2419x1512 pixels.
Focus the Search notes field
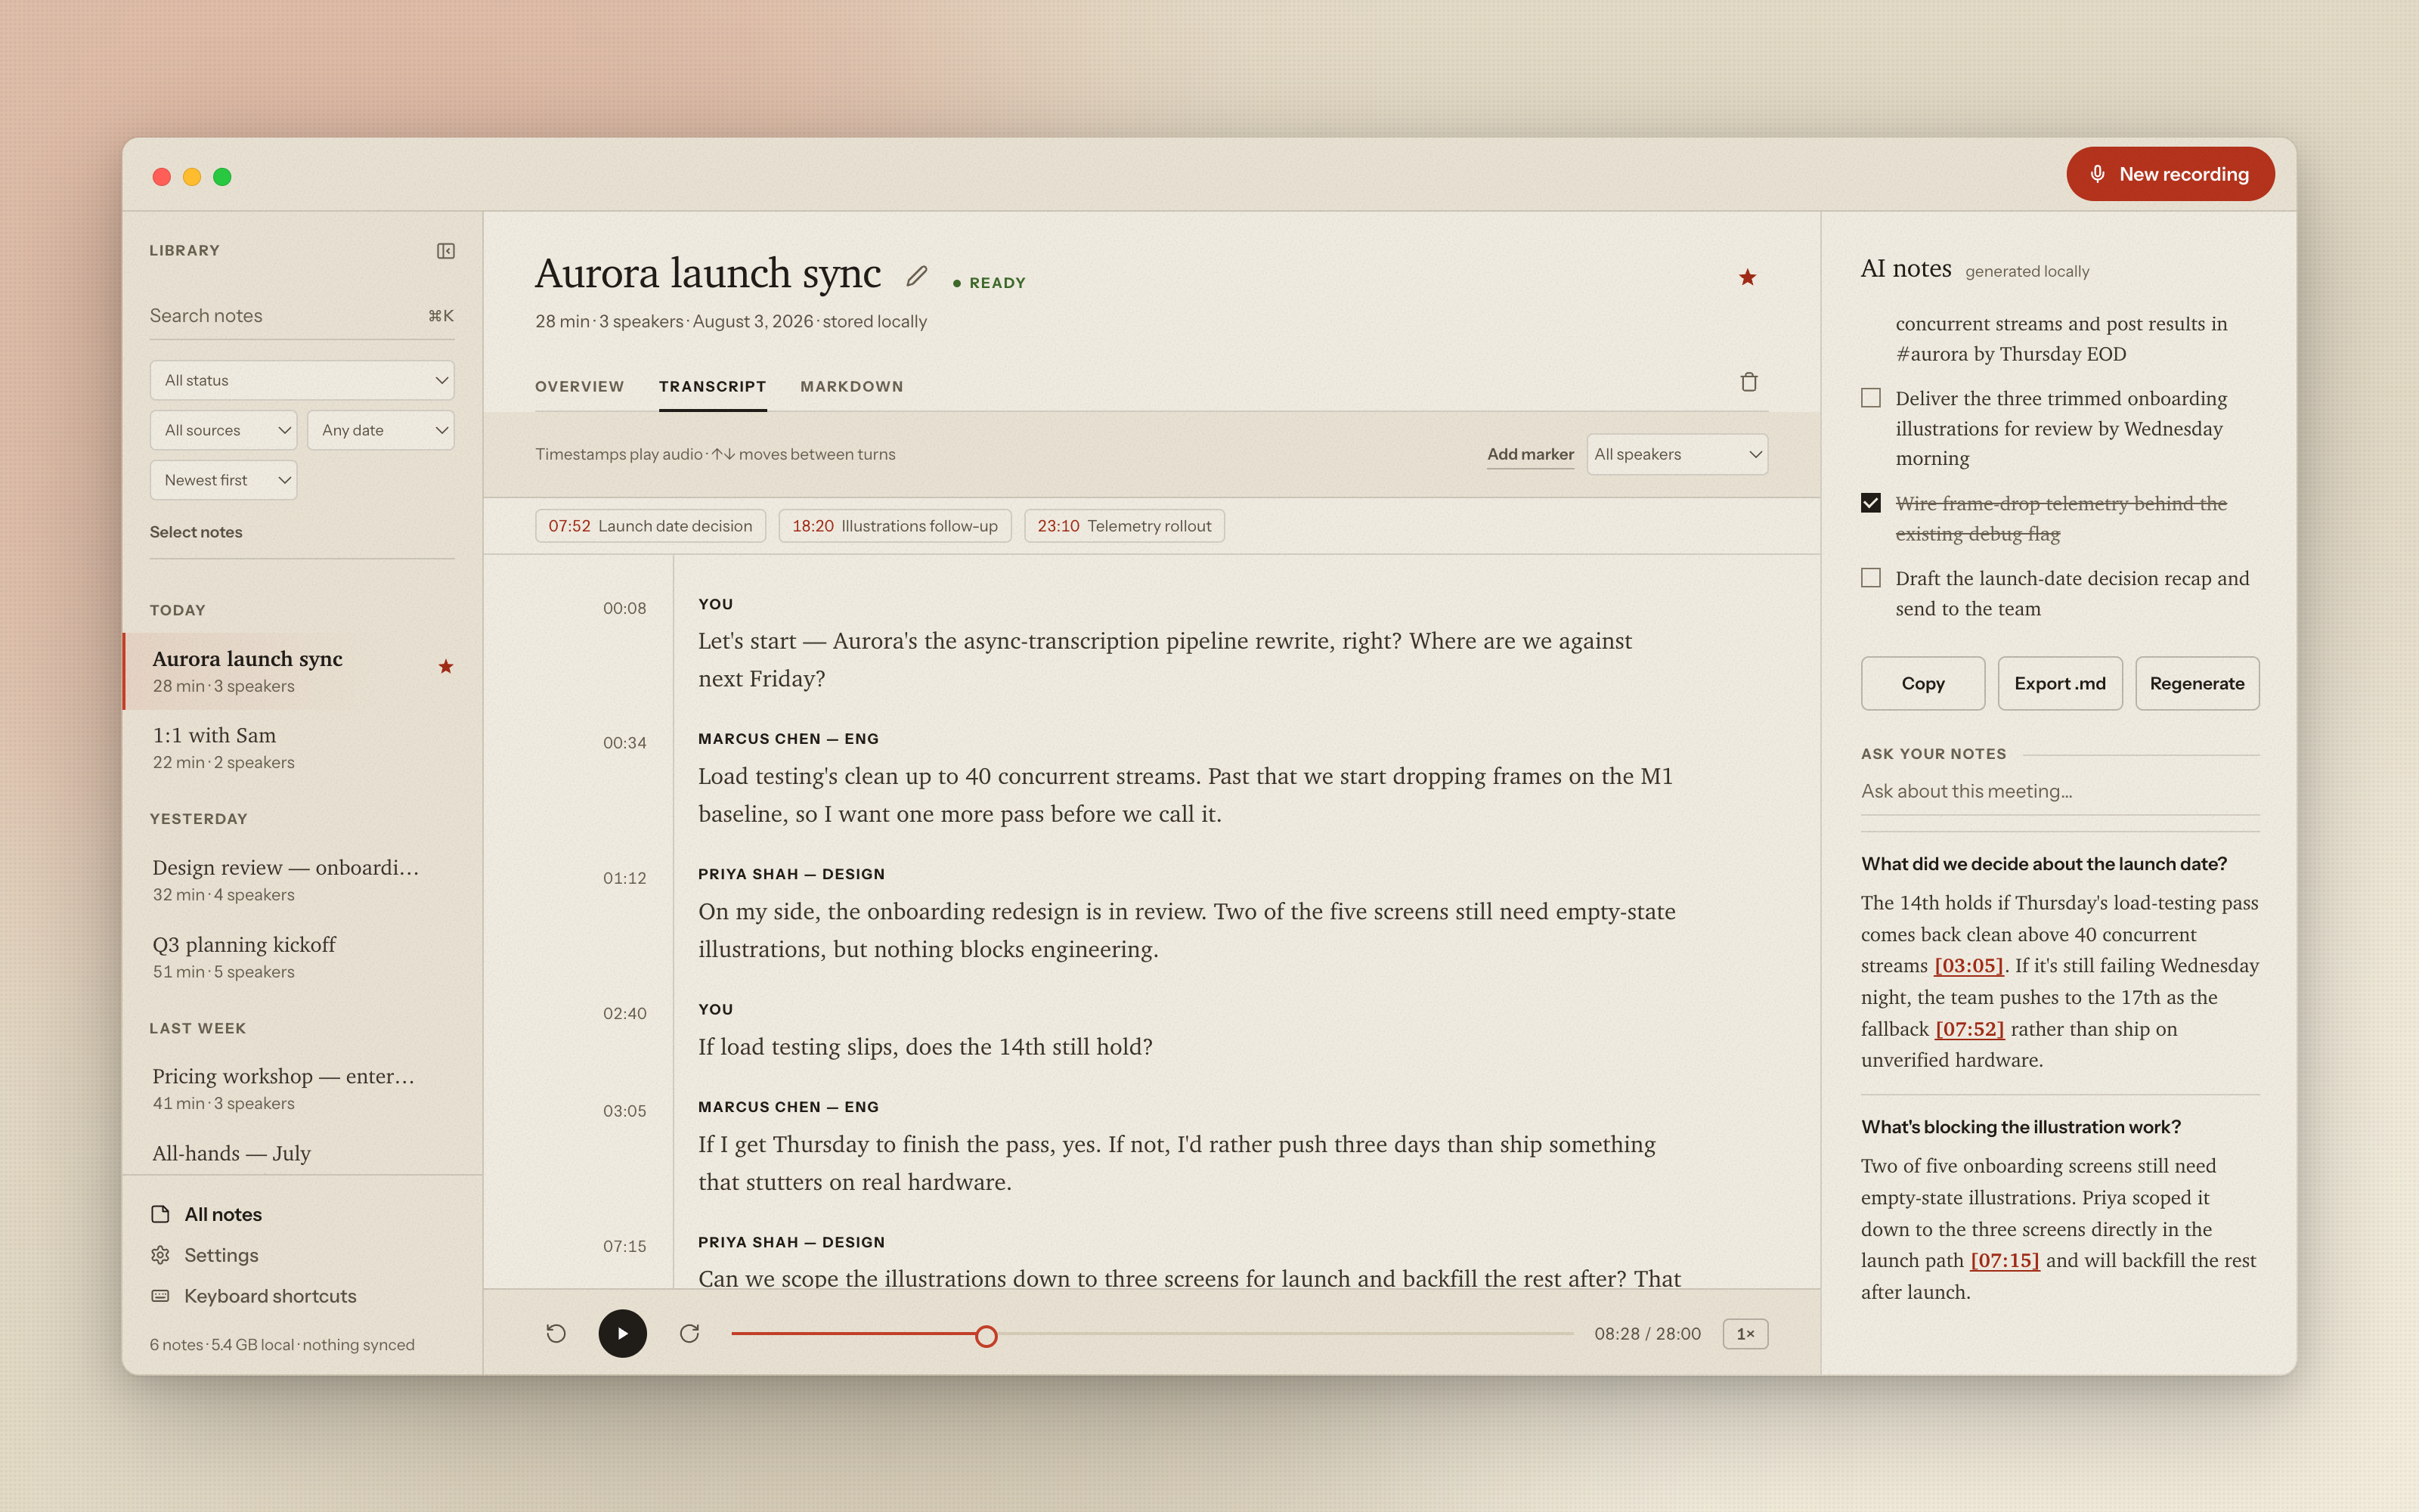(302, 316)
